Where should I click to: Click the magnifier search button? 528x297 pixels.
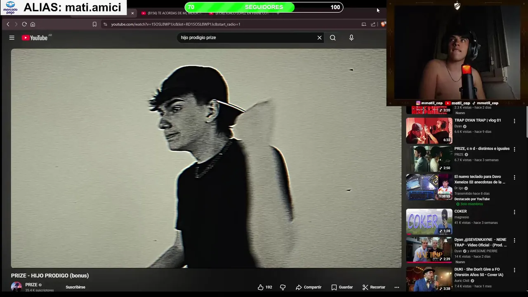click(x=332, y=38)
